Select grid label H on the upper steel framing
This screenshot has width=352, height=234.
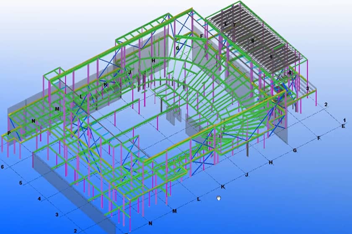[153, 61]
